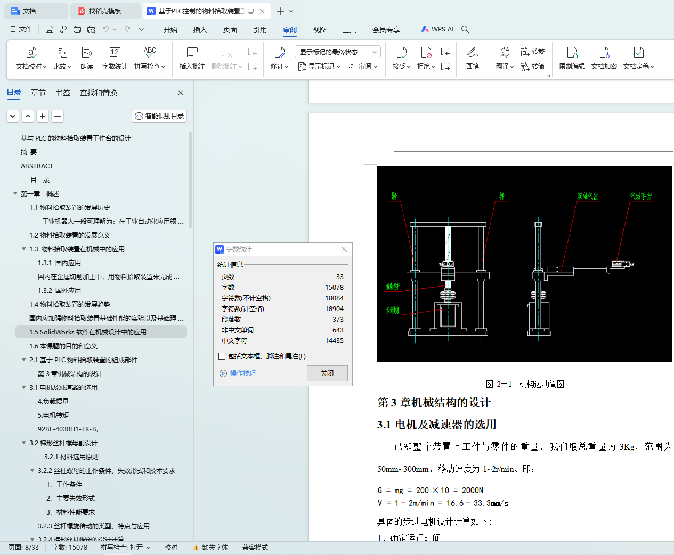This screenshot has width=674, height=555.
Task: Click 校对 in the status bar
Action: click(x=171, y=547)
